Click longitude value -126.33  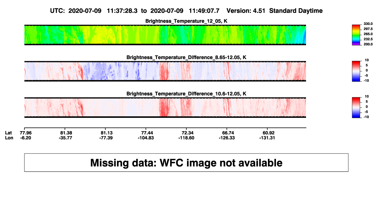click(x=227, y=138)
